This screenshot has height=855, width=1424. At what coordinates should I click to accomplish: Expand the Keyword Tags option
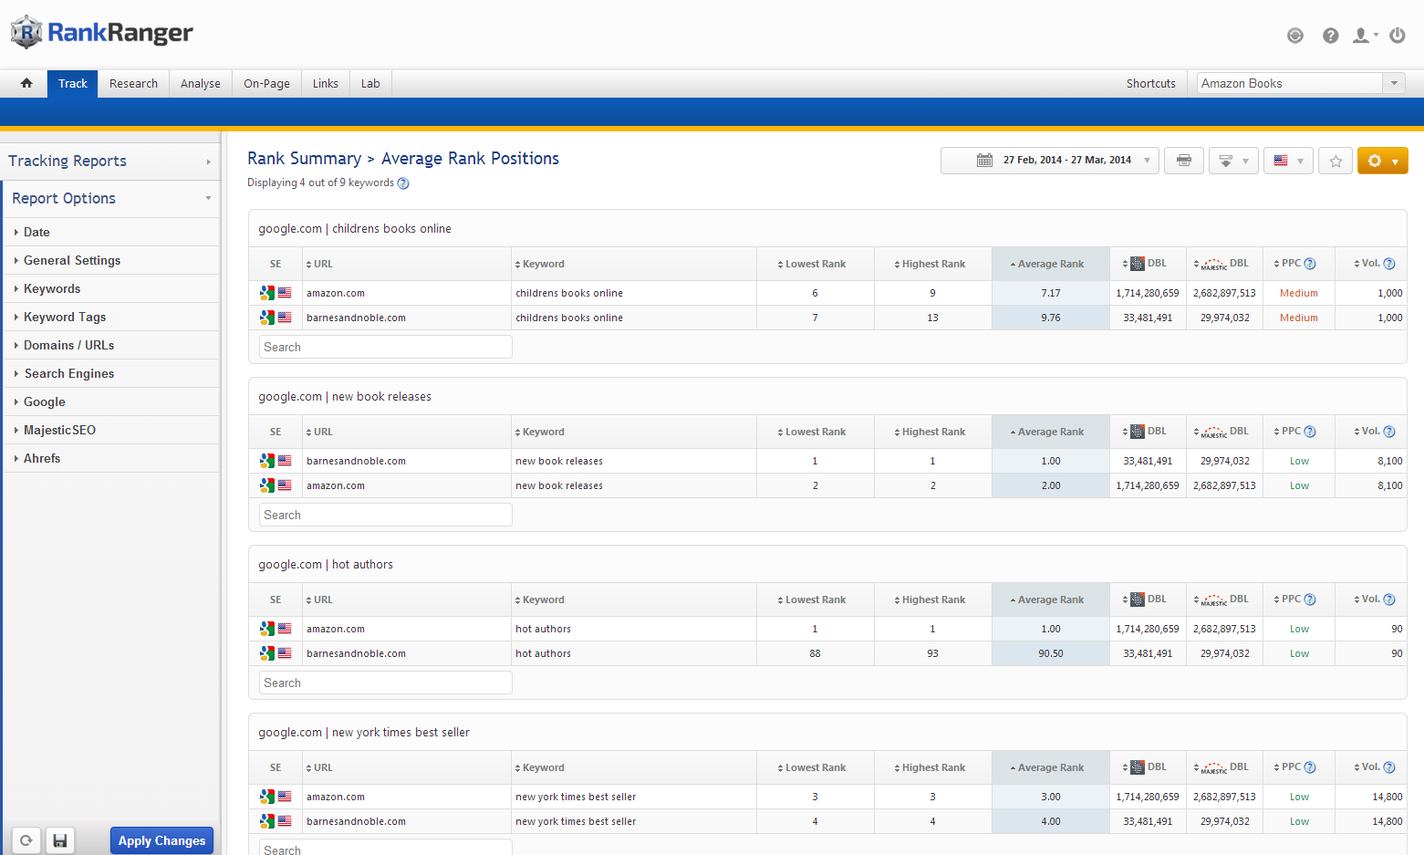(65, 317)
